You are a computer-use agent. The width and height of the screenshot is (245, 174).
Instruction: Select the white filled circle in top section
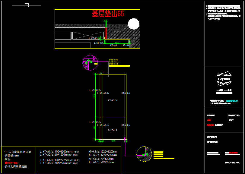tap(133, 24)
